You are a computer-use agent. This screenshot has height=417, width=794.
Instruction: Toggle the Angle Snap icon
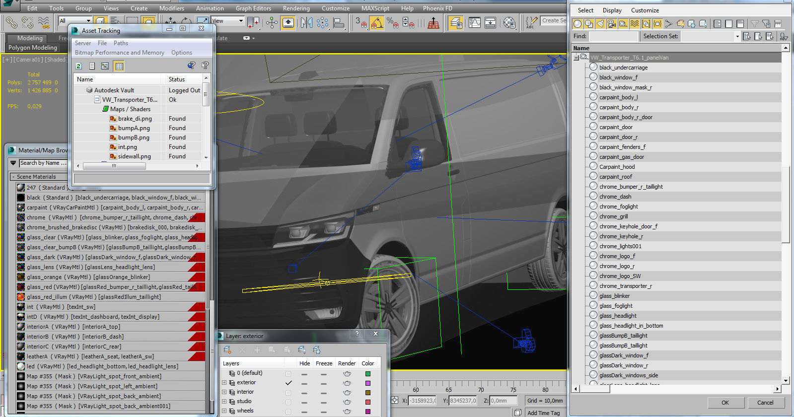pos(376,22)
